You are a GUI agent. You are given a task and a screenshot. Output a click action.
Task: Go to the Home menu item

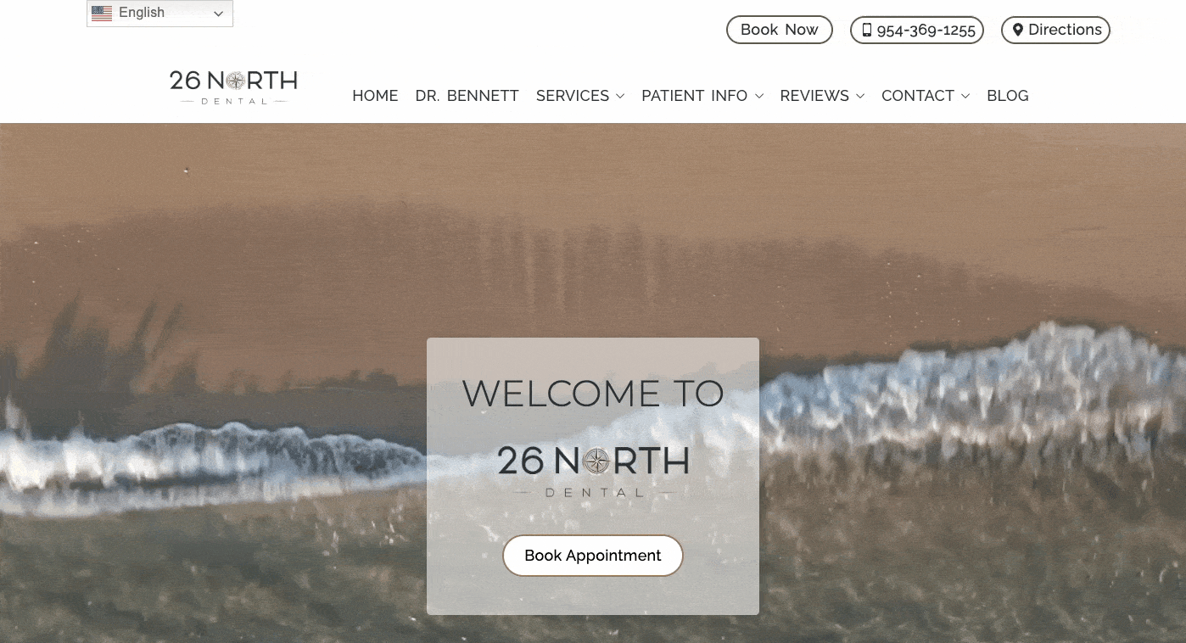375,96
